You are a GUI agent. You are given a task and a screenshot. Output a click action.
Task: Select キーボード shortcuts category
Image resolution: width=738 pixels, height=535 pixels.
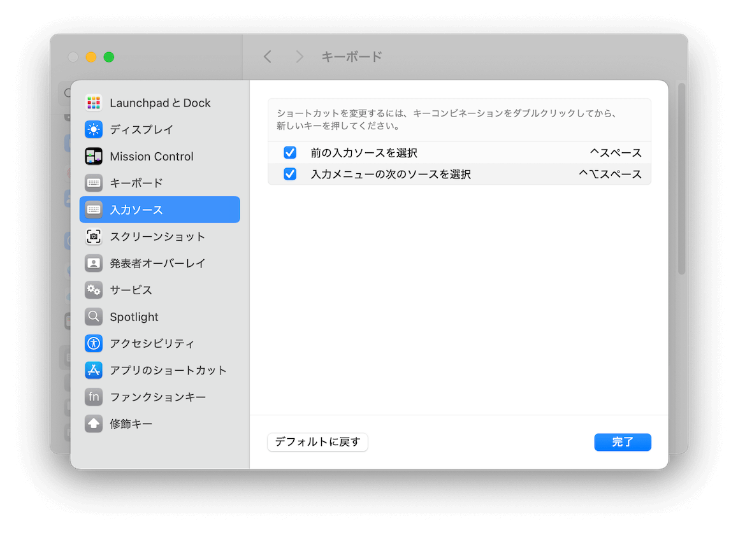pyautogui.click(x=159, y=183)
